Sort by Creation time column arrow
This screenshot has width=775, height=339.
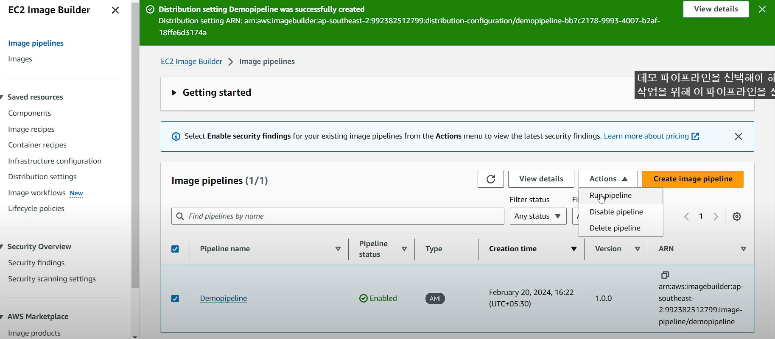[x=574, y=249]
